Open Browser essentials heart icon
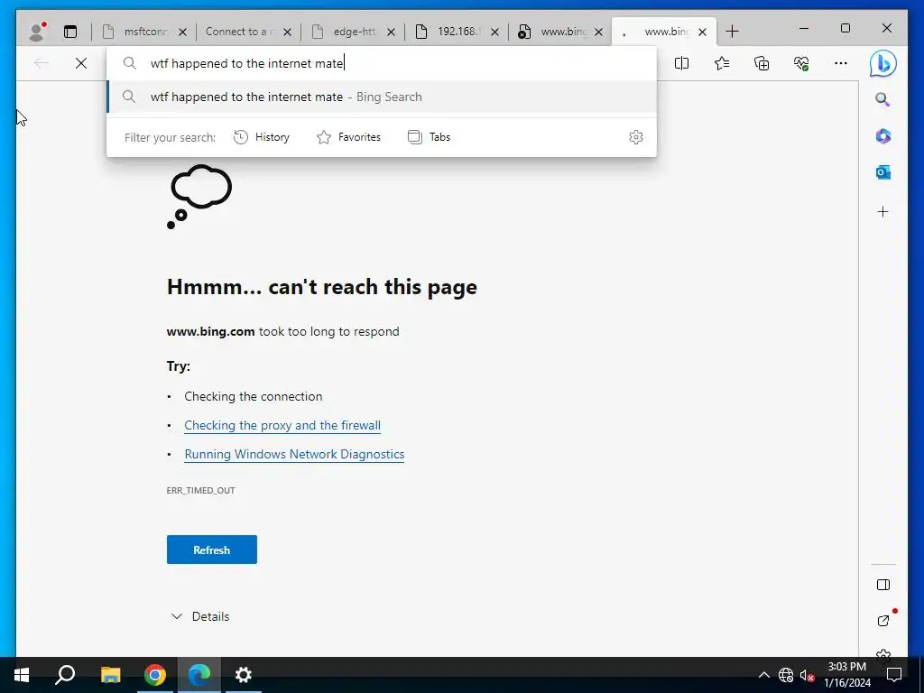This screenshot has height=693, width=924. click(x=801, y=63)
